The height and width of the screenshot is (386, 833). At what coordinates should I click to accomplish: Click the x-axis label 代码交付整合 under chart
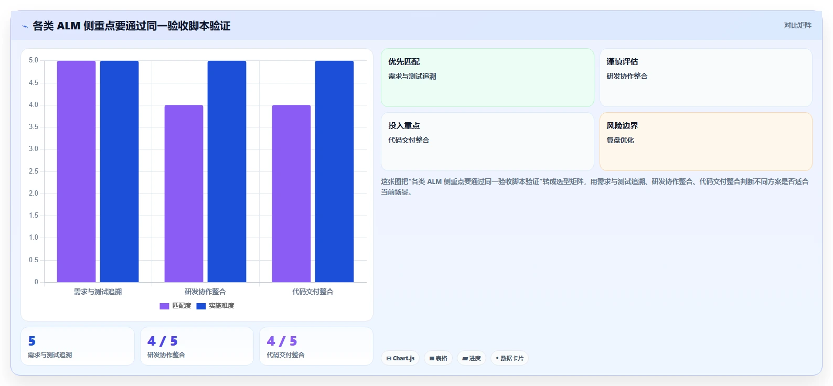[x=313, y=292]
